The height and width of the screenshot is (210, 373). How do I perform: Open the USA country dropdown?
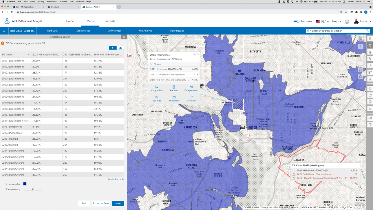[322, 21]
